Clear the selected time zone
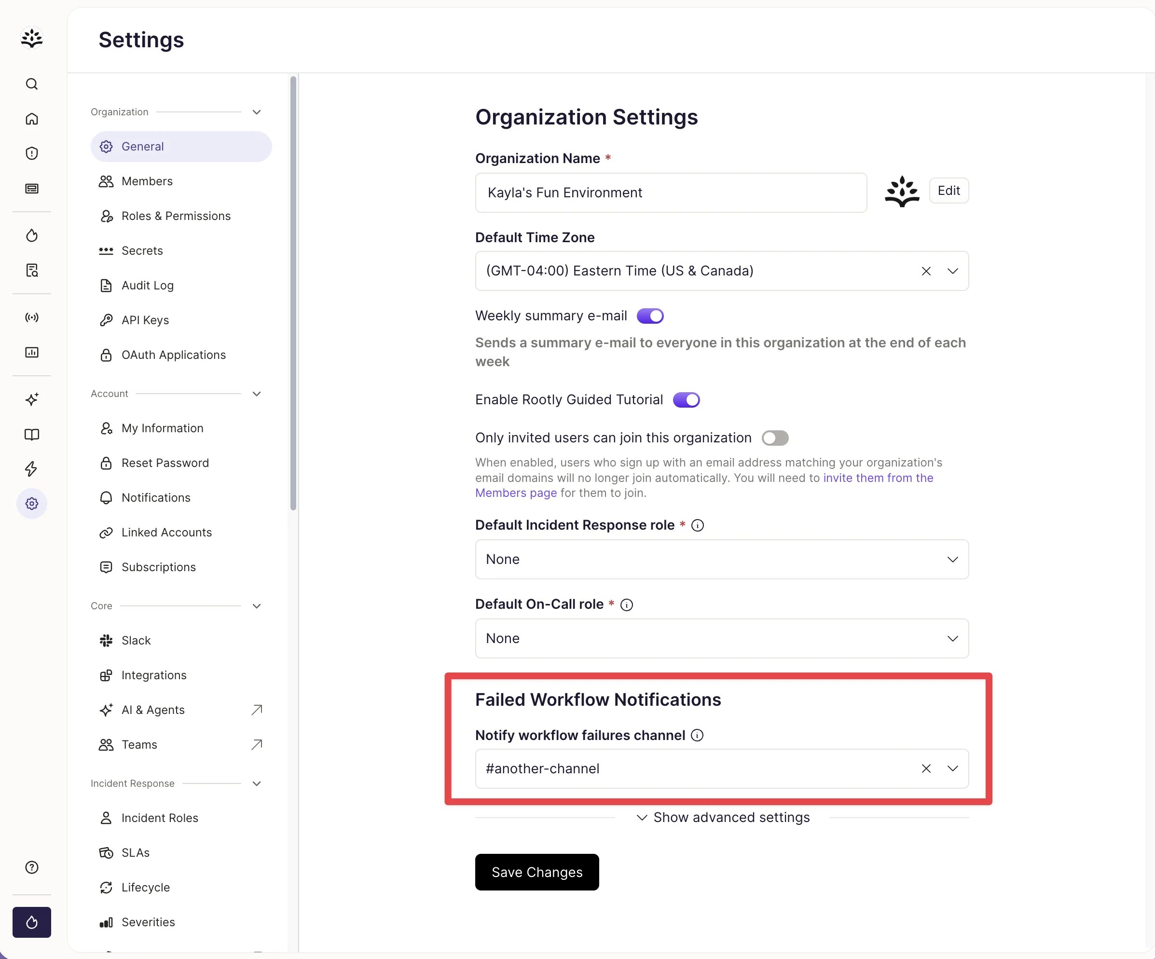This screenshot has width=1155, height=959. coord(926,271)
